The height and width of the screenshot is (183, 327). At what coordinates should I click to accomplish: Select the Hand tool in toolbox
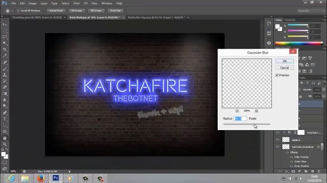pos(5,138)
